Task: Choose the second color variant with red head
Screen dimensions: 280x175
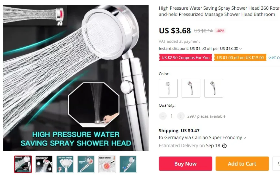Action: tap(191, 88)
